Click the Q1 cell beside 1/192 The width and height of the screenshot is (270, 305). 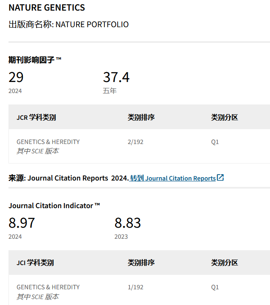pyautogui.click(x=215, y=287)
